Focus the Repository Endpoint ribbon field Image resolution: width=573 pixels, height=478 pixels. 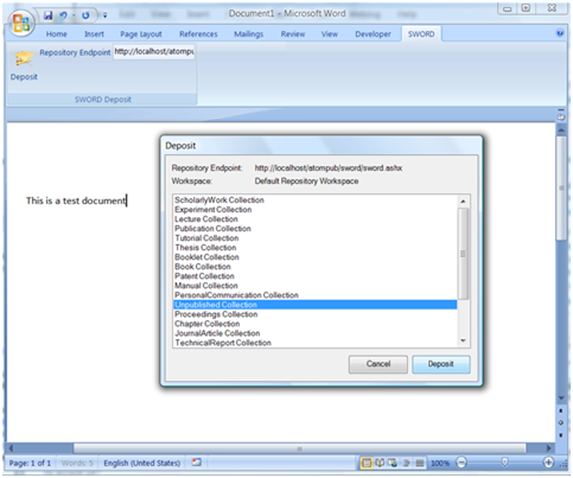click(x=153, y=52)
